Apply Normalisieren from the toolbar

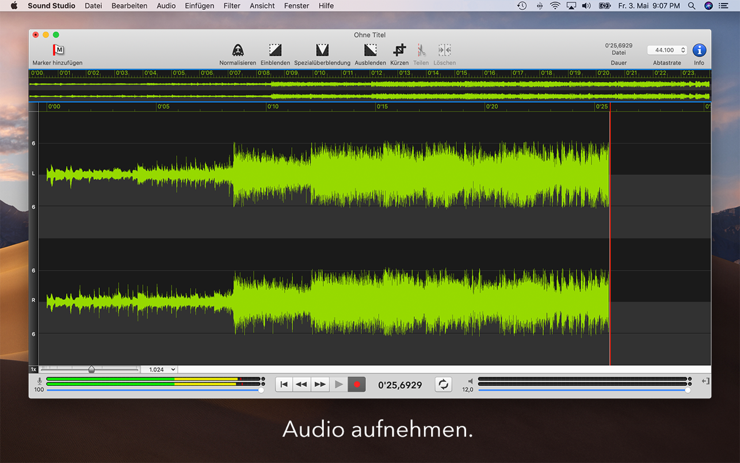coord(238,50)
